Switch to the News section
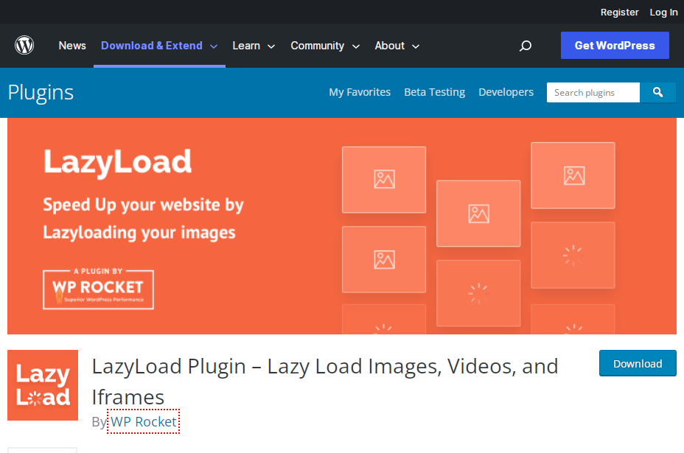Viewport: 684px width, 453px height. [71, 46]
